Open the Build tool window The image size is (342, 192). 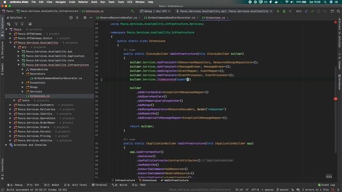coord(120,185)
